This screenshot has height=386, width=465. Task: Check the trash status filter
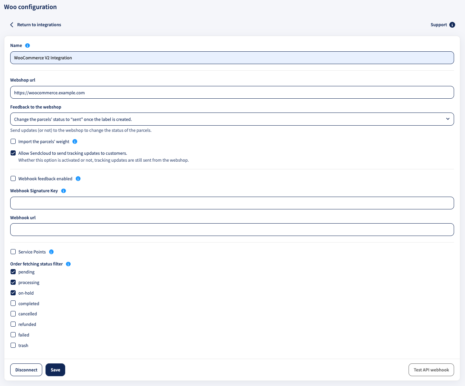point(13,345)
